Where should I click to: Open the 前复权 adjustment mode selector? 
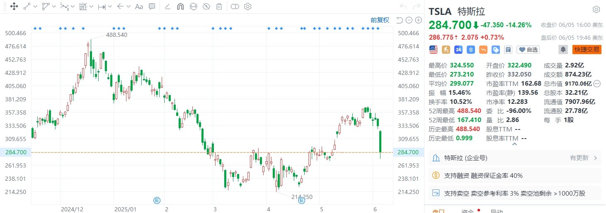380,20
